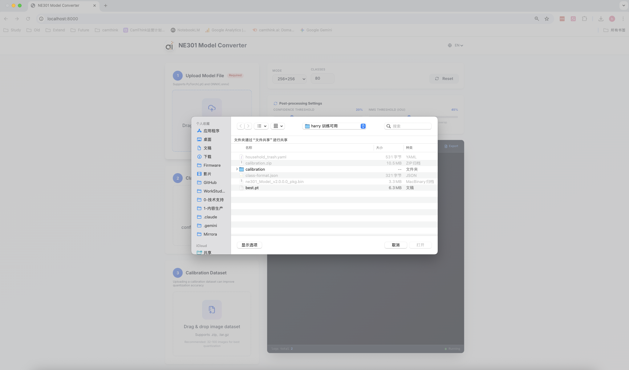Open the GitHub folder in sidebar
This screenshot has height=370, width=629.
pyautogui.click(x=210, y=182)
